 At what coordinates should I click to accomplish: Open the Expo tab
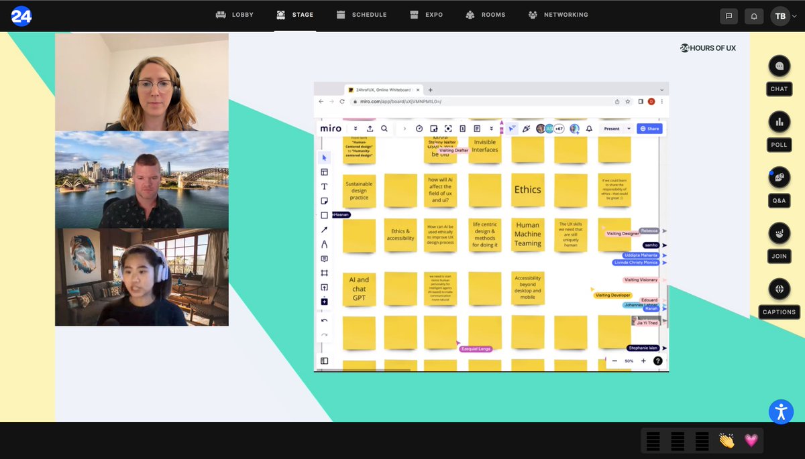coord(426,15)
